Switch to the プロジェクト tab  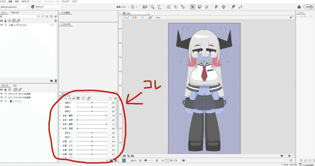coord(15,12)
